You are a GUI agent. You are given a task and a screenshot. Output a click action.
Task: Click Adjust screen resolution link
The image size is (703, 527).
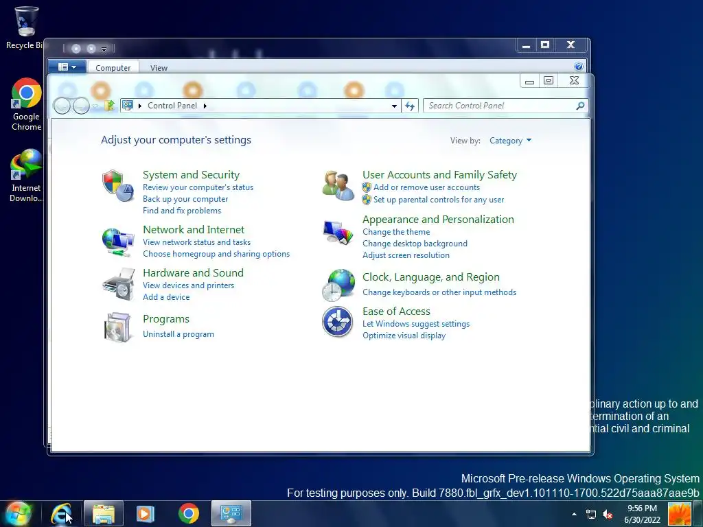(406, 255)
